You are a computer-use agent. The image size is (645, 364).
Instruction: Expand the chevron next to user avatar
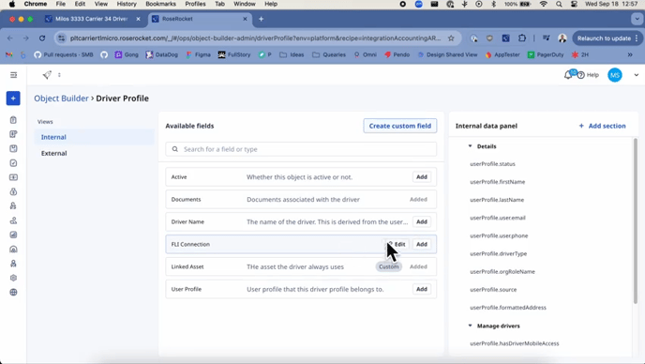(636, 75)
